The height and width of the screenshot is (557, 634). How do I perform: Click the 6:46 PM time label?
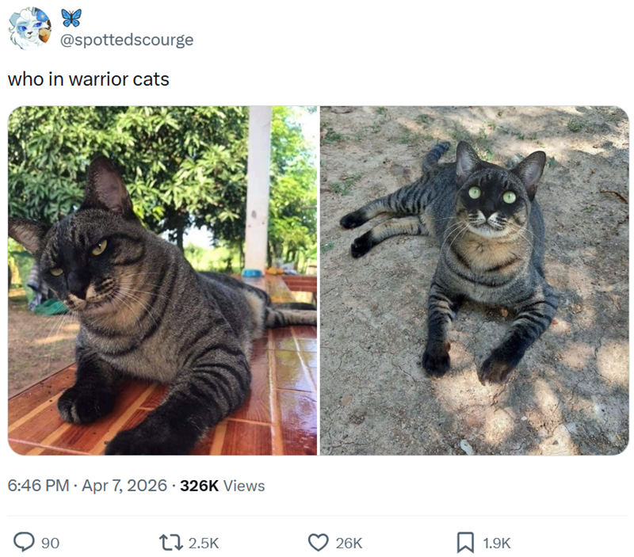[x=37, y=487]
